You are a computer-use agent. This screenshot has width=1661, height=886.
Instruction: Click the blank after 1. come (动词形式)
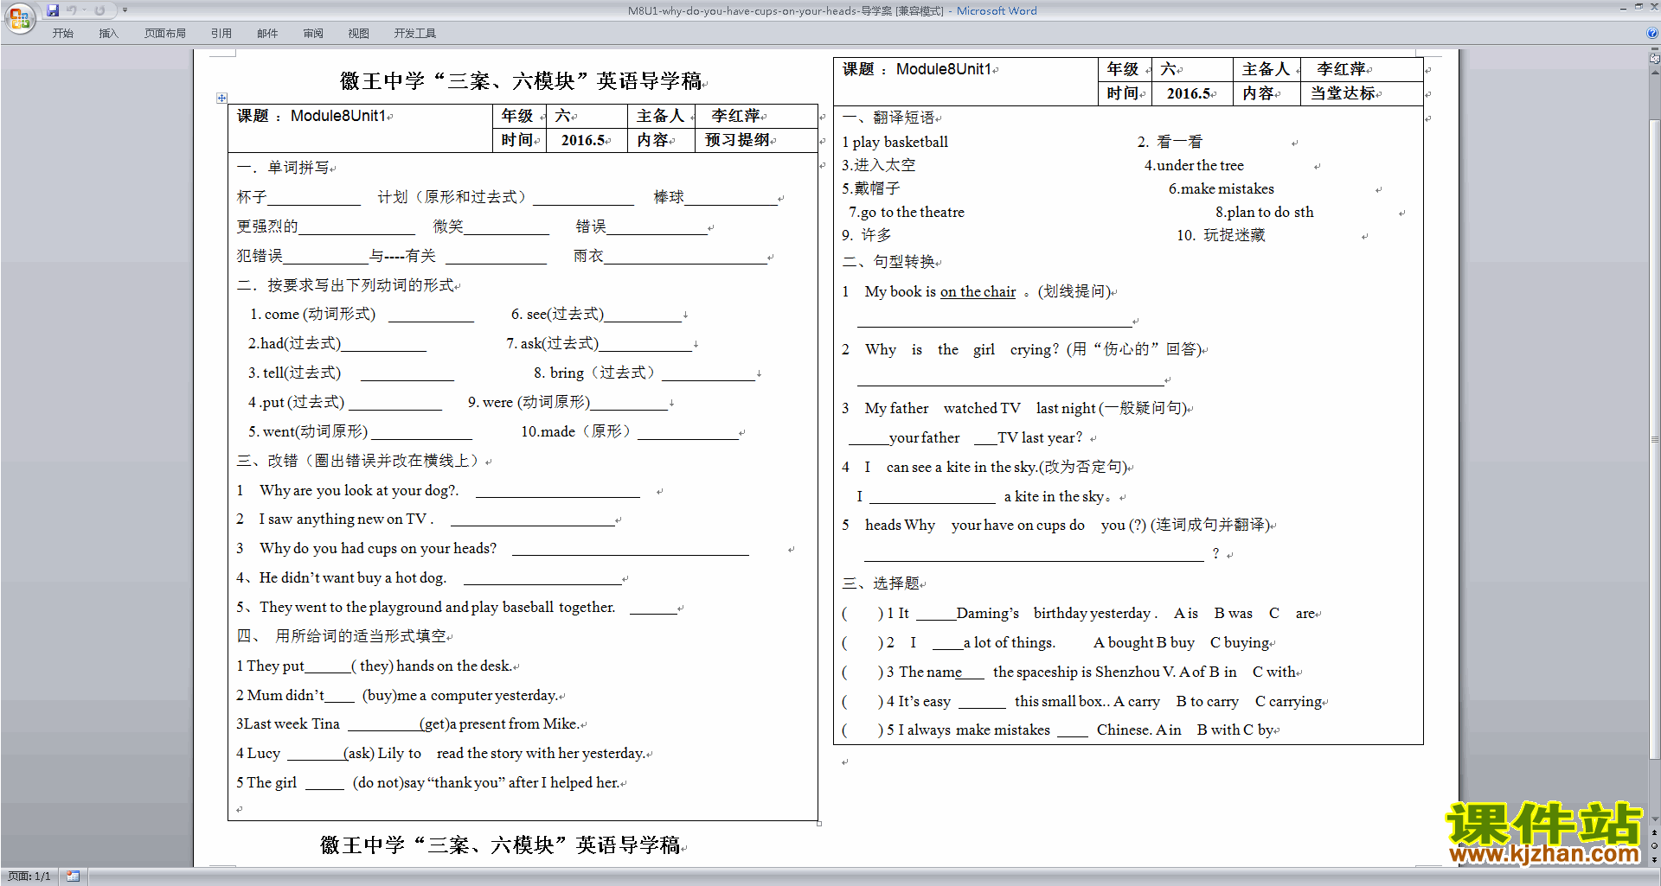click(431, 316)
